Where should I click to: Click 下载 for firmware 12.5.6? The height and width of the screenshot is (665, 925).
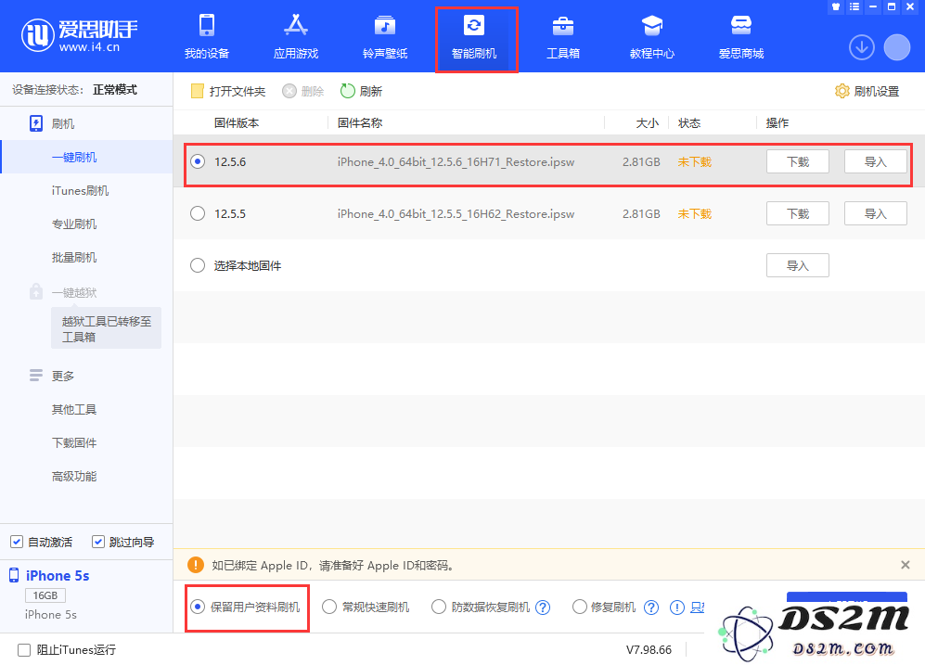tap(798, 161)
